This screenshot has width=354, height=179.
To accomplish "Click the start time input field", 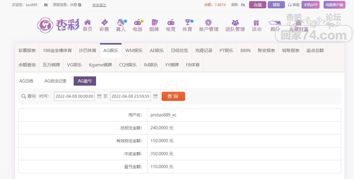I will 74,96.
